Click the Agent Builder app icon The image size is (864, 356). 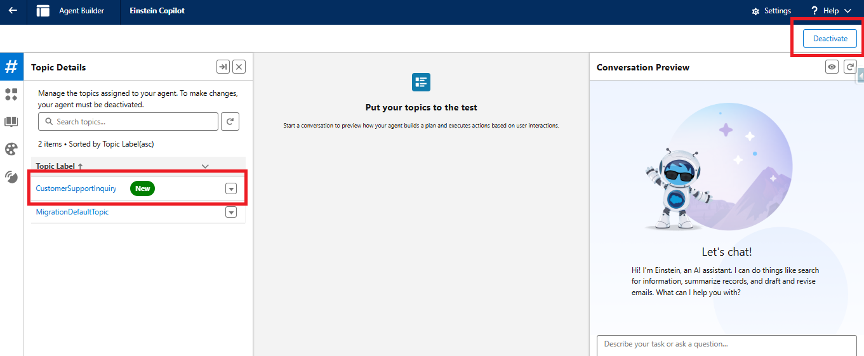tap(43, 11)
